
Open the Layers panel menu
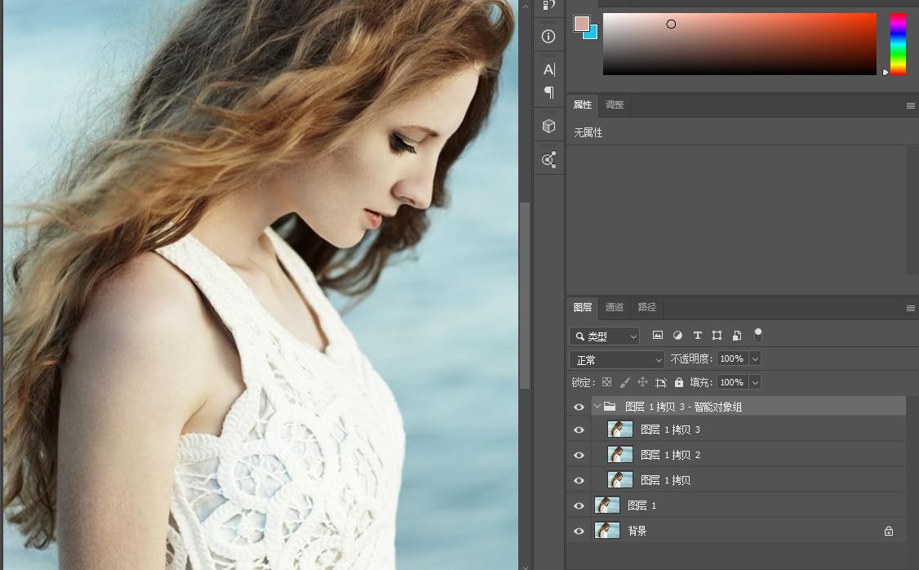910,308
